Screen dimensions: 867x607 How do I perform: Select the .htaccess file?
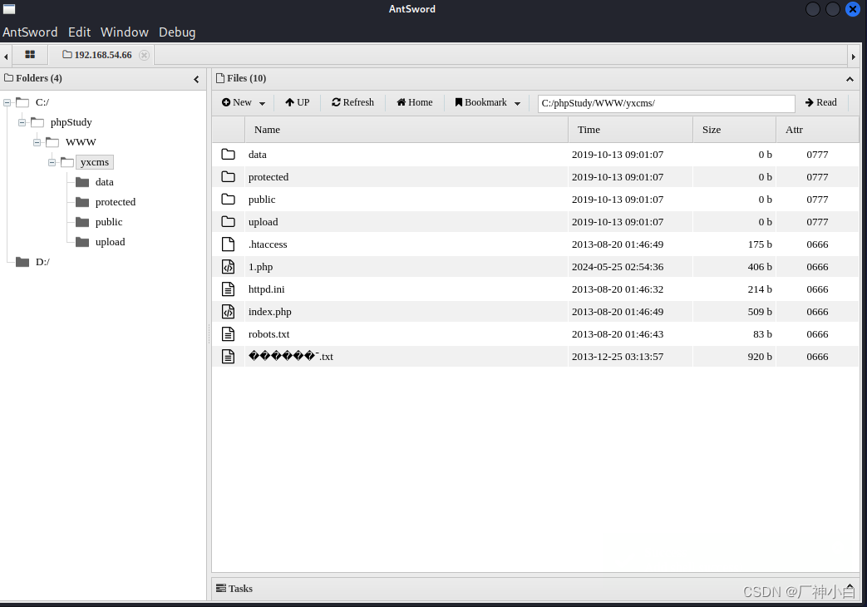coord(268,244)
